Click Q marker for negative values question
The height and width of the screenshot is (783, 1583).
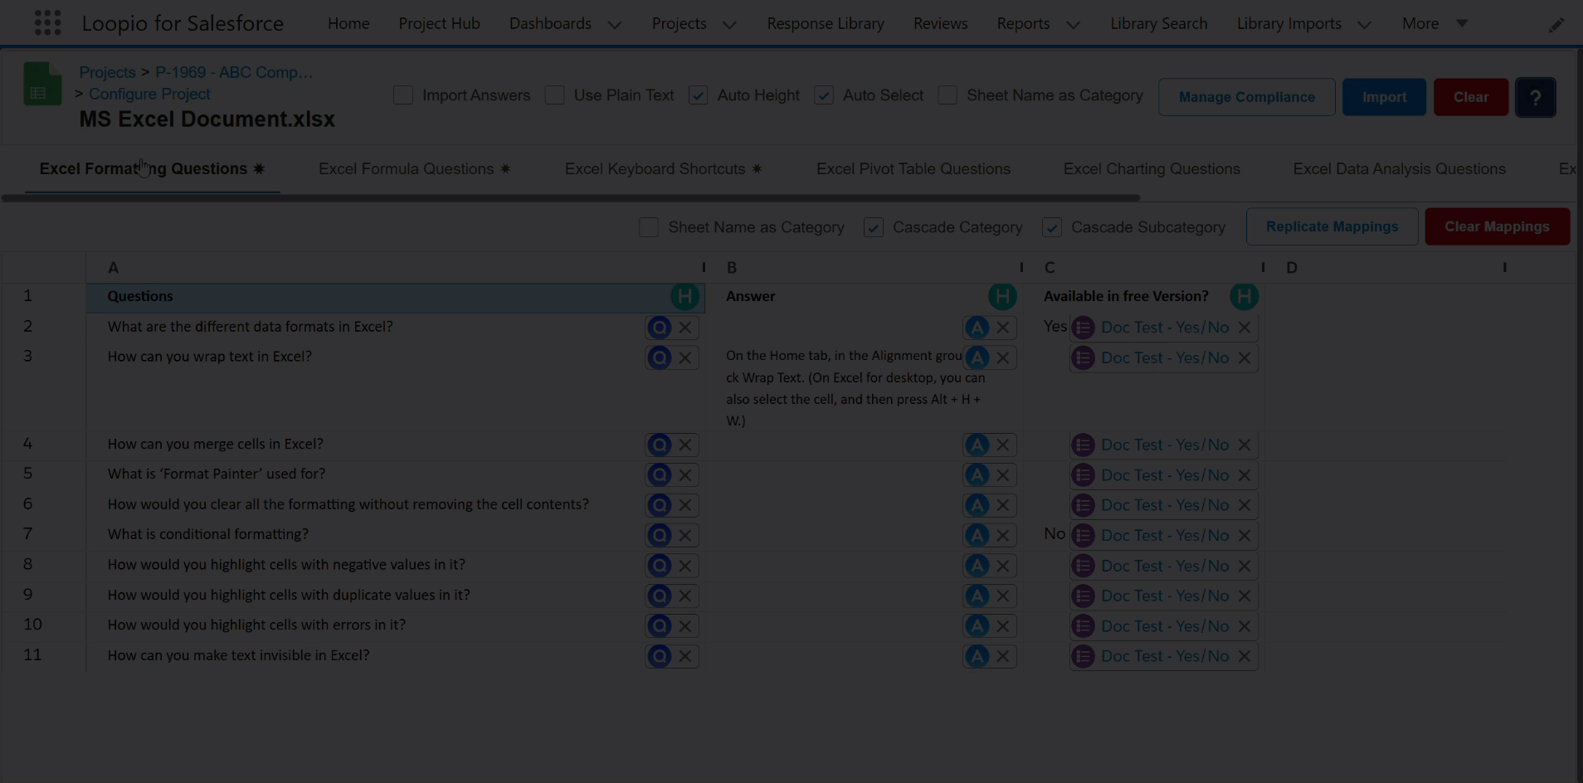(x=659, y=566)
